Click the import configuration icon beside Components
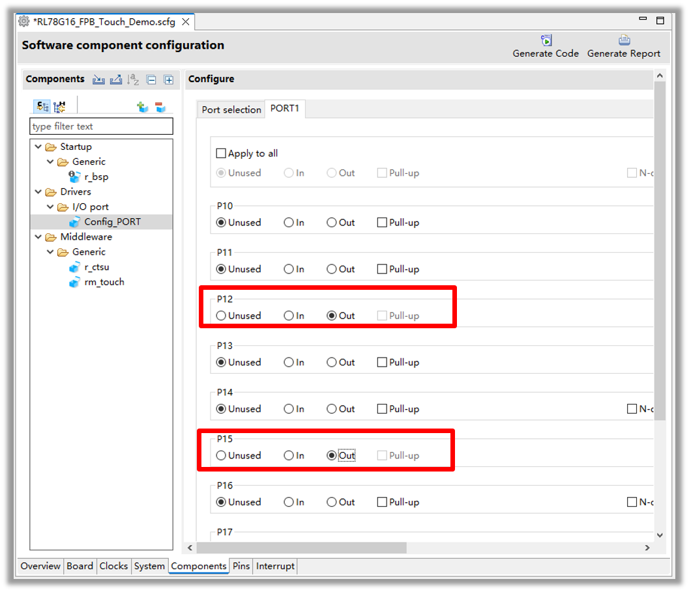 tap(98, 79)
